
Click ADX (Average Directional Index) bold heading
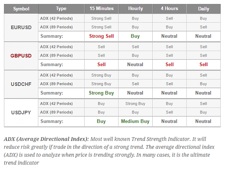46,139
